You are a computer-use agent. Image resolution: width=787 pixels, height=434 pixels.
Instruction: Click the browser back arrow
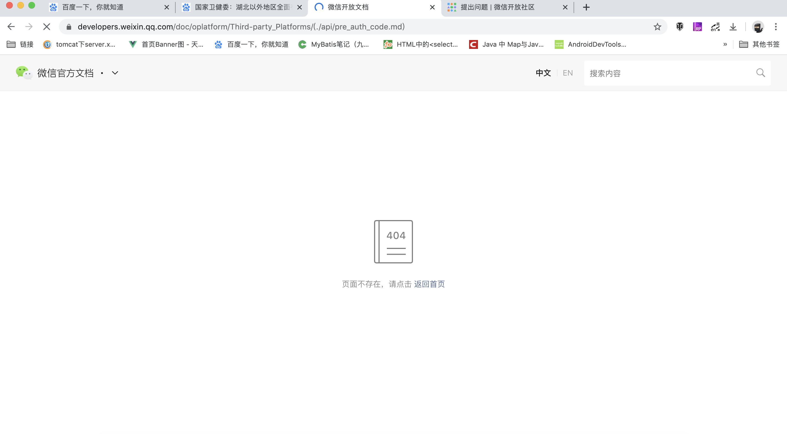[x=11, y=27]
